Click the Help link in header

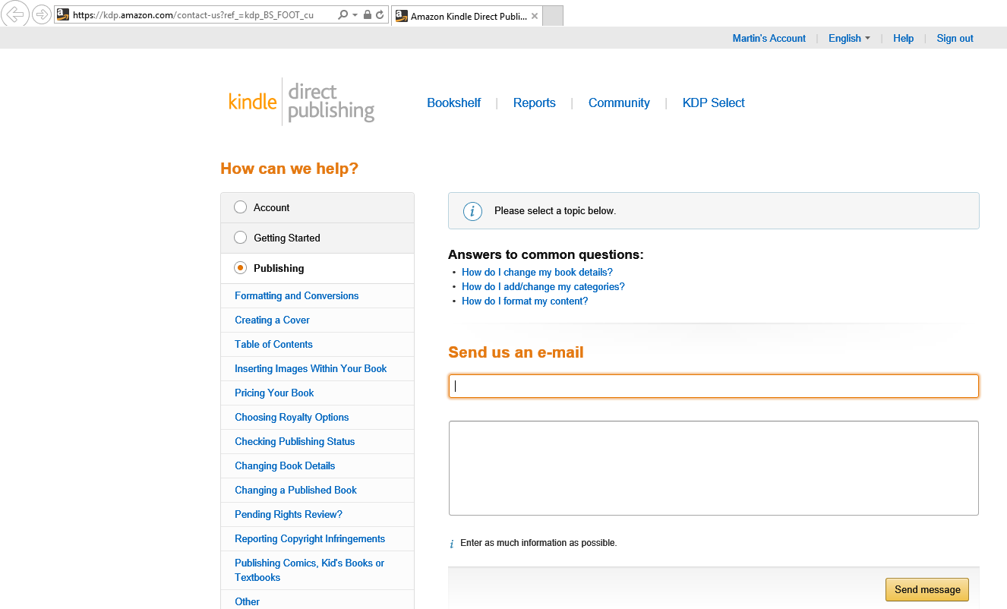click(904, 38)
